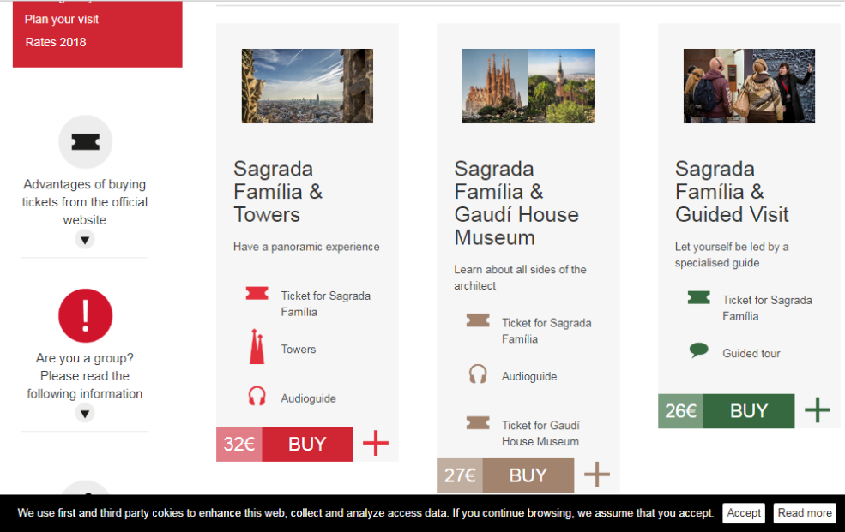
Task: Click 'Audioguide' label in Towers card
Action: coord(308,398)
